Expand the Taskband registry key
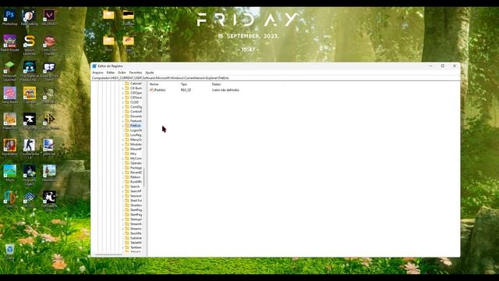This screenshot has height=281, width=499. (123, 247)
